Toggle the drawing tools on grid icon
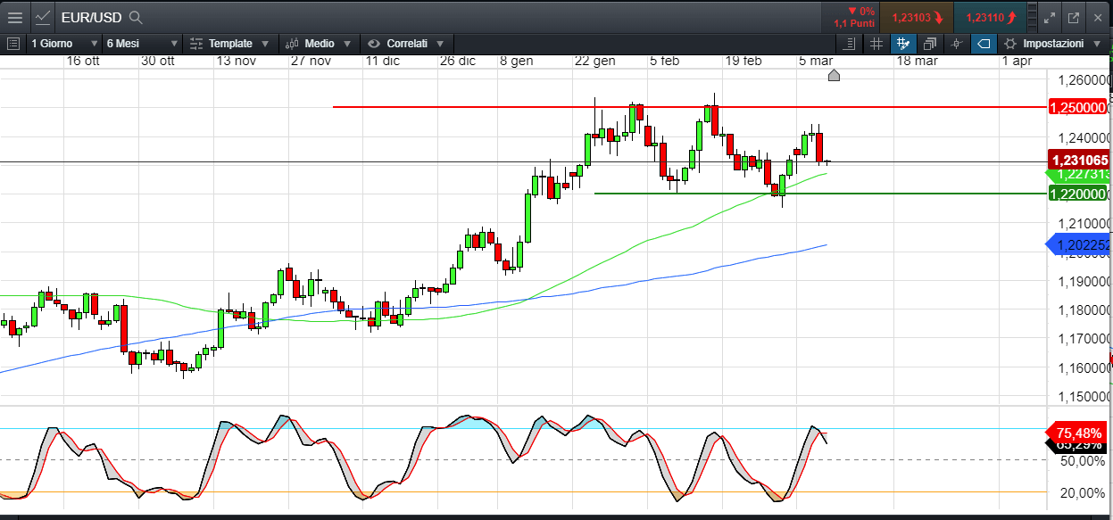Viewport: 1113px width, 520px height. point(903,43)
